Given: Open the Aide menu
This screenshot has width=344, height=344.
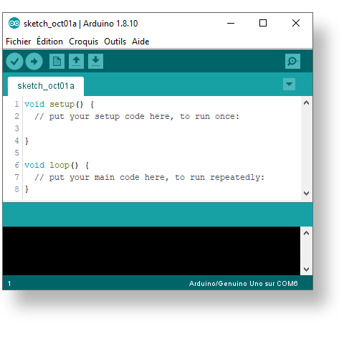Looking at the screenshot, I should [140, 42].
